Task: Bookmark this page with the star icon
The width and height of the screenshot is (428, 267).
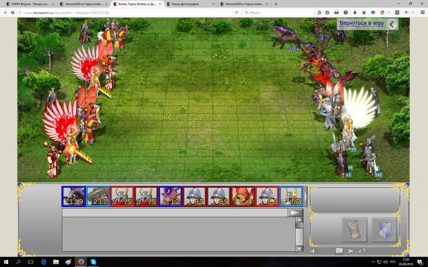Action: pyautogui.click(x=320, y=12)
